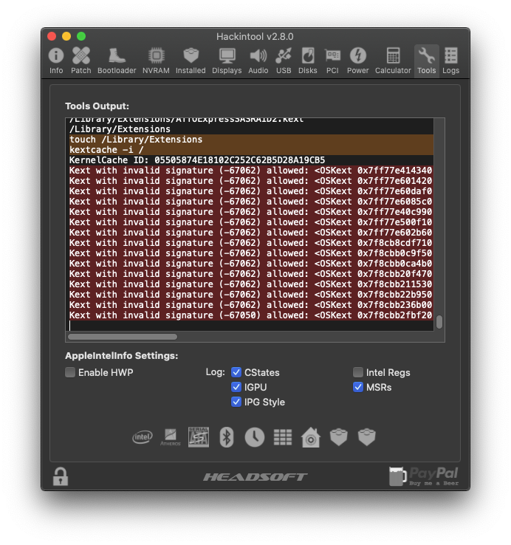Click the kext line ending 0x7ff77e601420

251,181
